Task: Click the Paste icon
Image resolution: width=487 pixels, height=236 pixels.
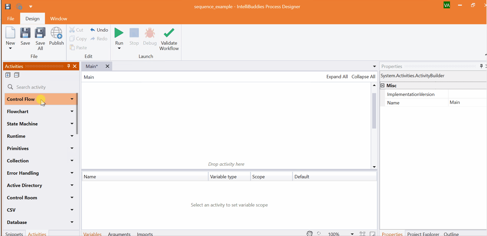Action: point(72,47)
